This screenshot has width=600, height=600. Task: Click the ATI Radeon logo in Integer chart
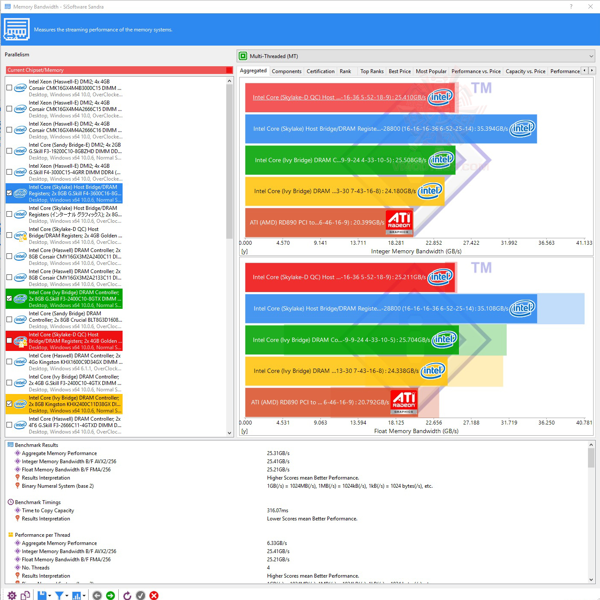tap(399, 222)
